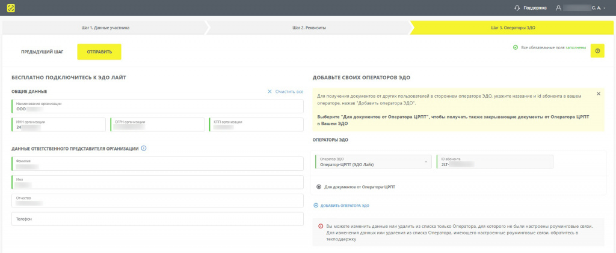Click the Телефон input field
Viewport: 616px width, 253px height.
(158, 219)
